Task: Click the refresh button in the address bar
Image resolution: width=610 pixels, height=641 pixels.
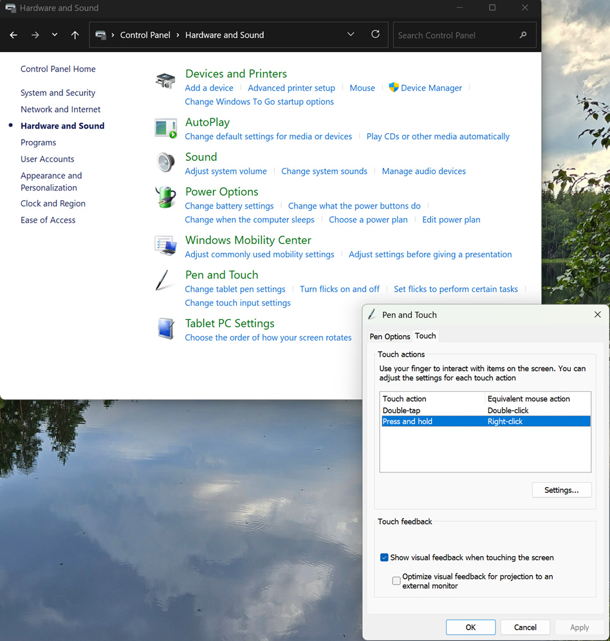Action: [375, 34]
